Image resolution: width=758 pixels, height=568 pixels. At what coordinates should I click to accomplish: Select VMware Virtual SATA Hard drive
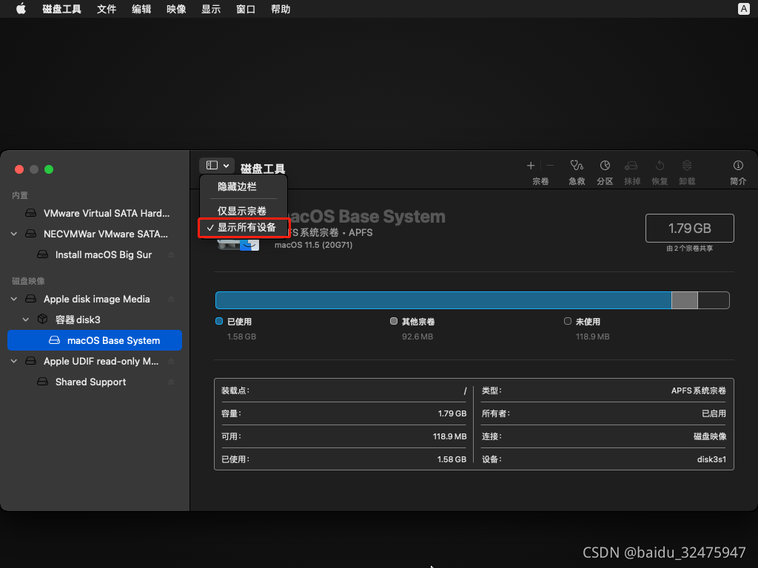pos(106,213)
